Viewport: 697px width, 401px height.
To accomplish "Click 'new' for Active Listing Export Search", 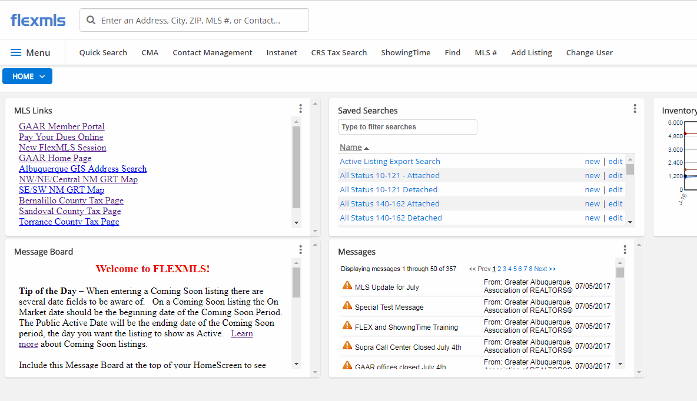I will 592,162.
